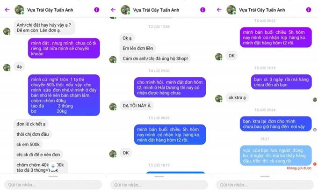Tap the scroll-down arrow over the left chat
Viewport: 318px width, 191px height.
click(x=53, y=166)
